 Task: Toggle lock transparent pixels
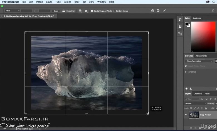point(191,108)
